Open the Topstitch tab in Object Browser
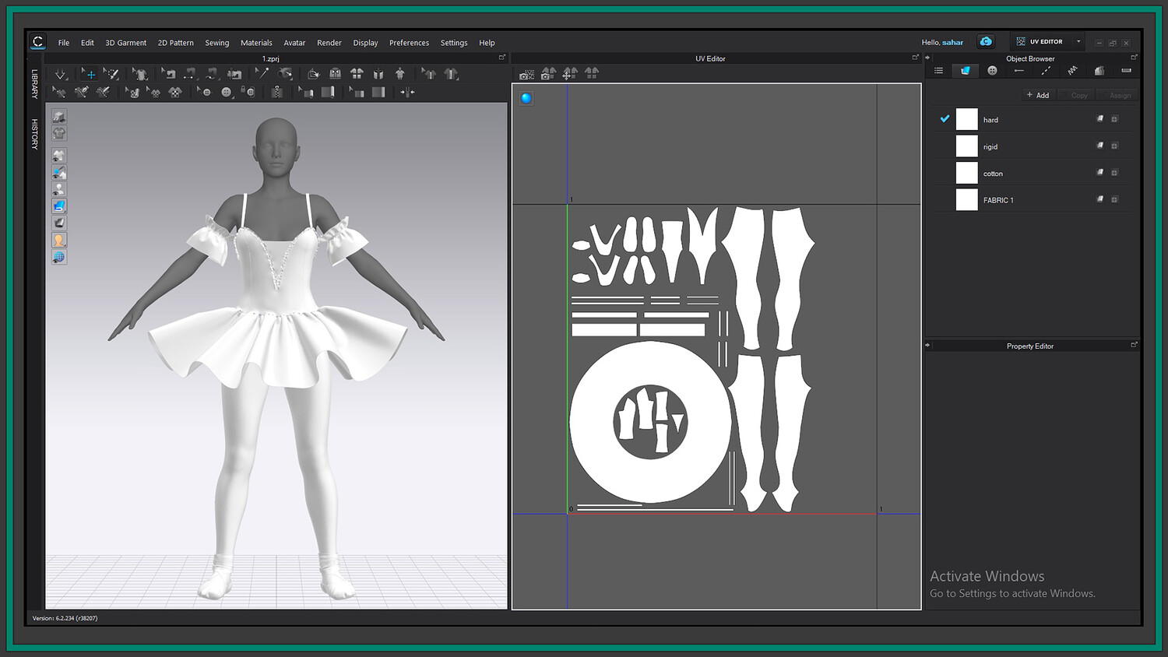 pos(1046,71)
